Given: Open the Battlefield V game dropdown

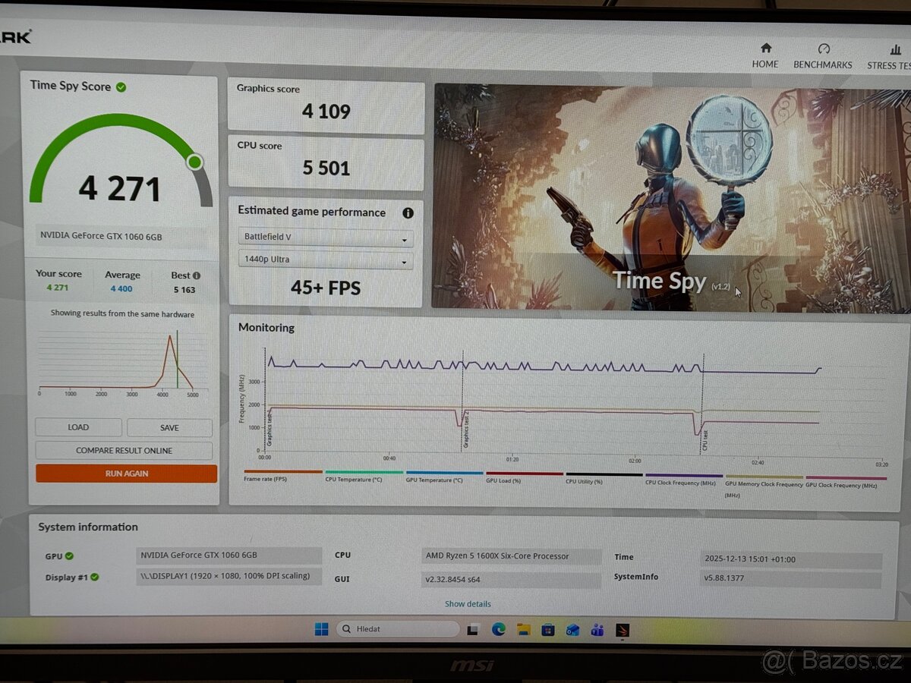Looking at the screenshot, I should tap(325, 236).
